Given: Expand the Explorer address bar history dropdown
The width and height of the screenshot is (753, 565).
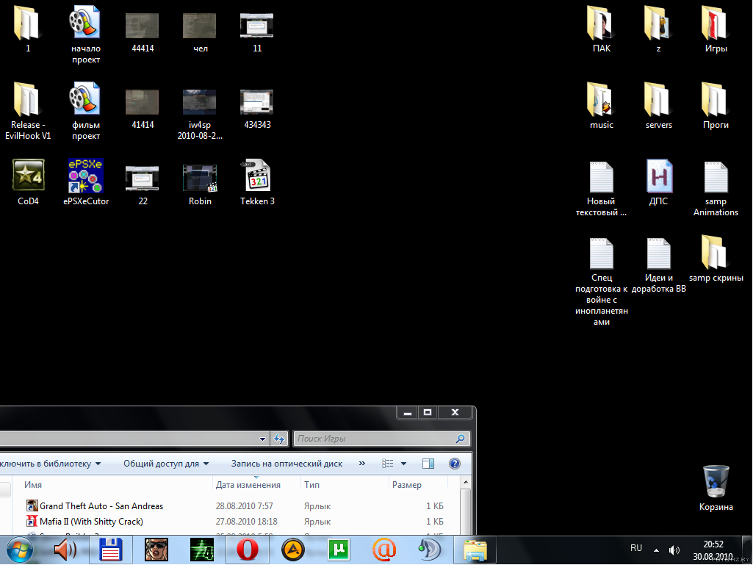Looking at the screenshot, I should tap(262, 439).
